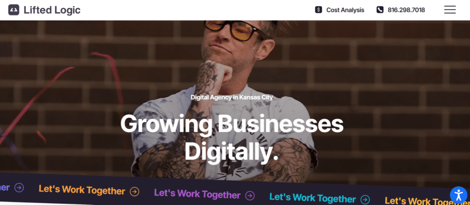This screenshot has width=470, height=205.
Task: Click the phone handset icon
Action: 380,10
